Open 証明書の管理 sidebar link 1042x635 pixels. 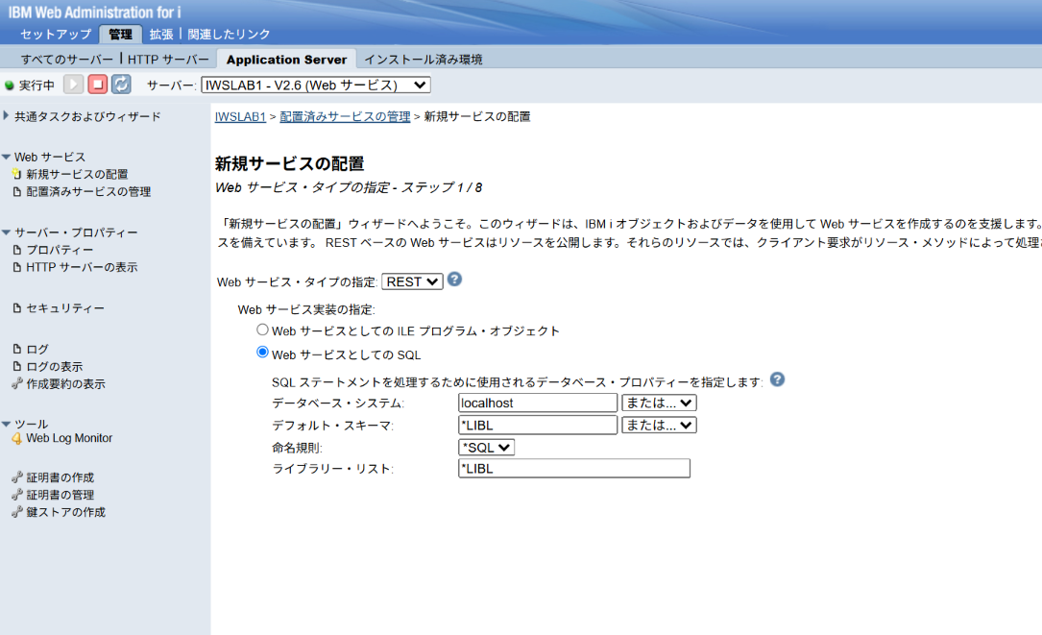(61, 495)
